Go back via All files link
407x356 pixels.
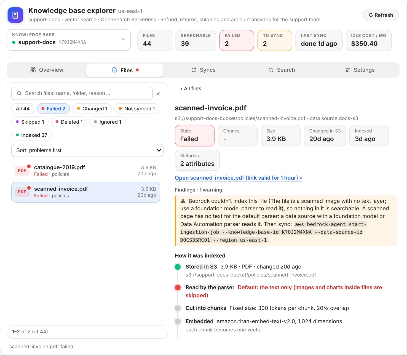pyautogui.click(x=191, y=89)
